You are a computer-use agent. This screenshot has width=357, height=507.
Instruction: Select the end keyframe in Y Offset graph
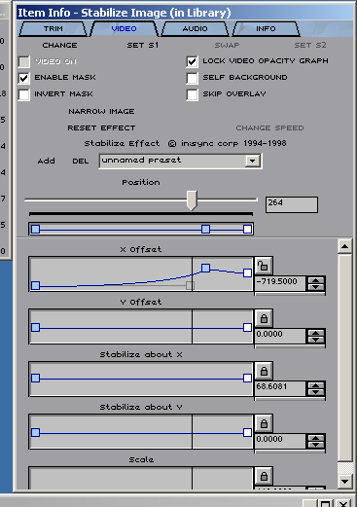point(247,328)
